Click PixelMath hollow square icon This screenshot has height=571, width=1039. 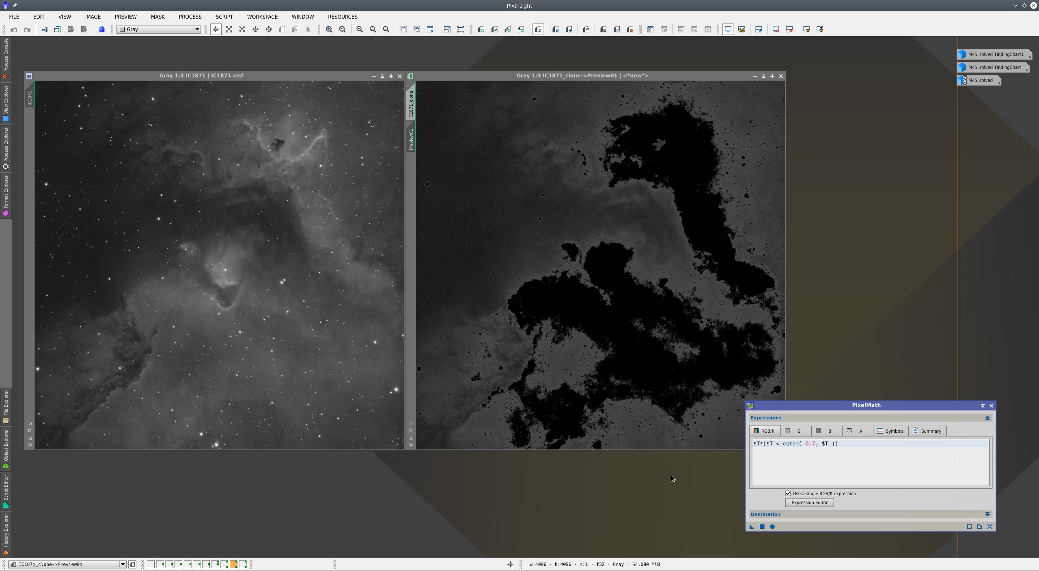pyautogui.click(x=969, y=527)
